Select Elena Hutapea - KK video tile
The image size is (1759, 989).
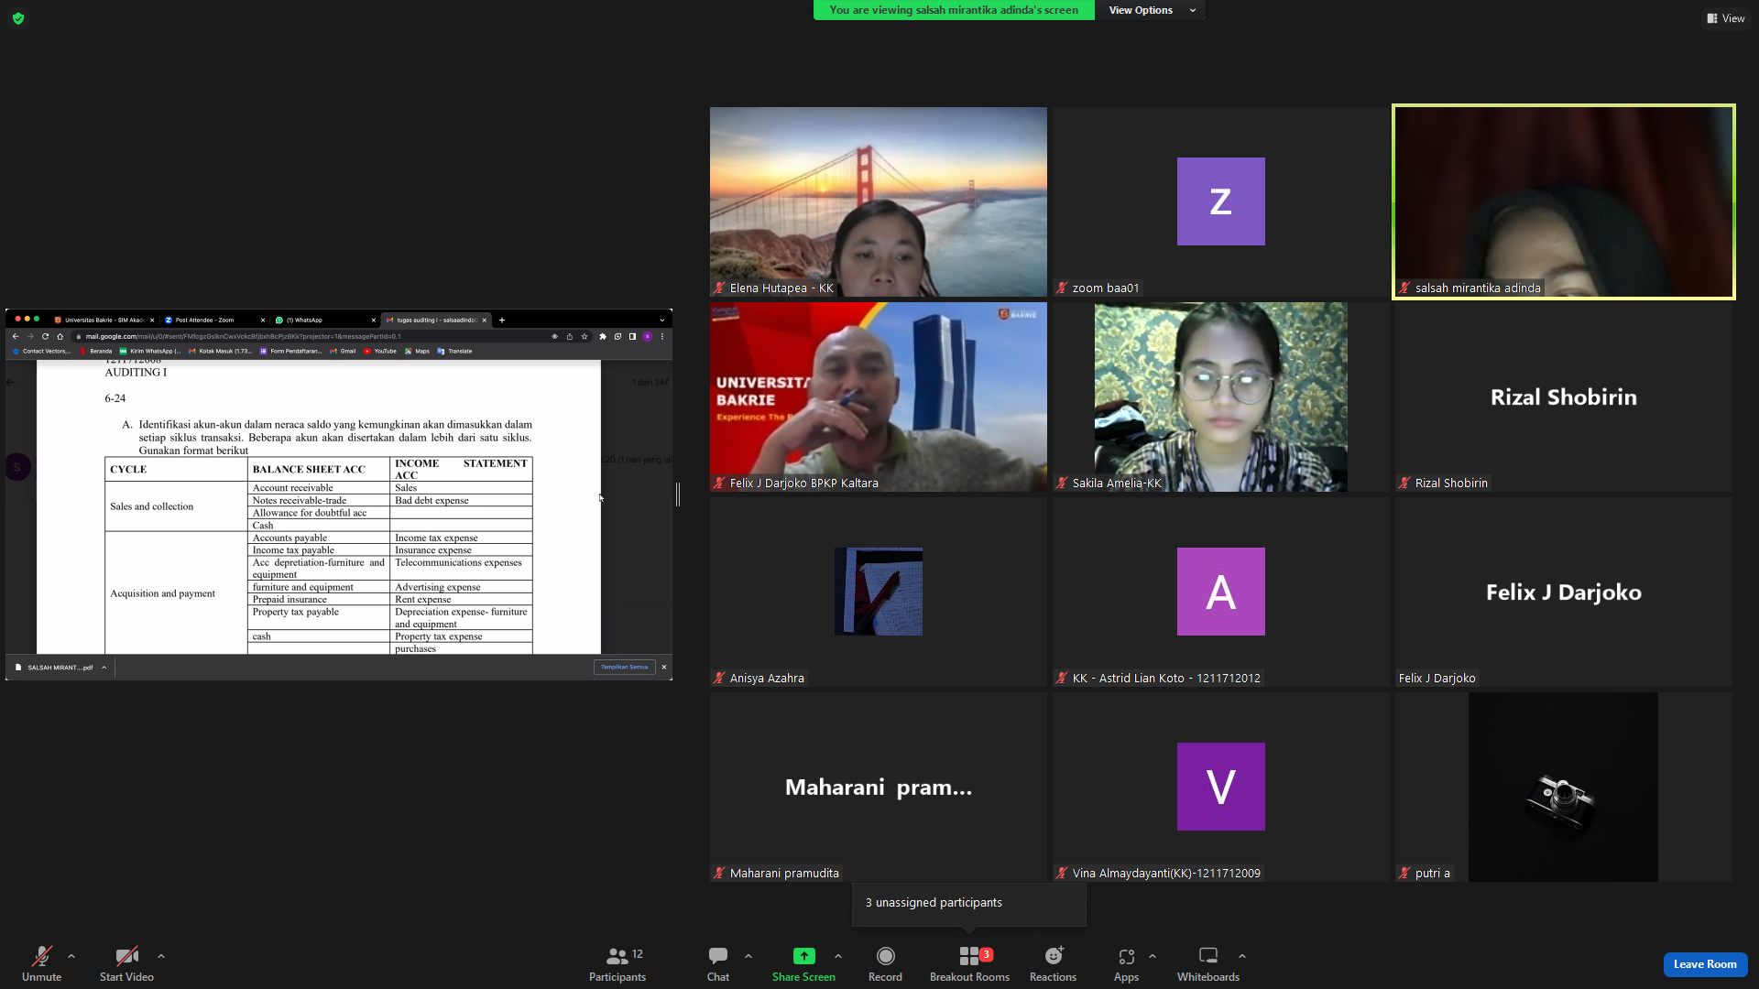879,201
